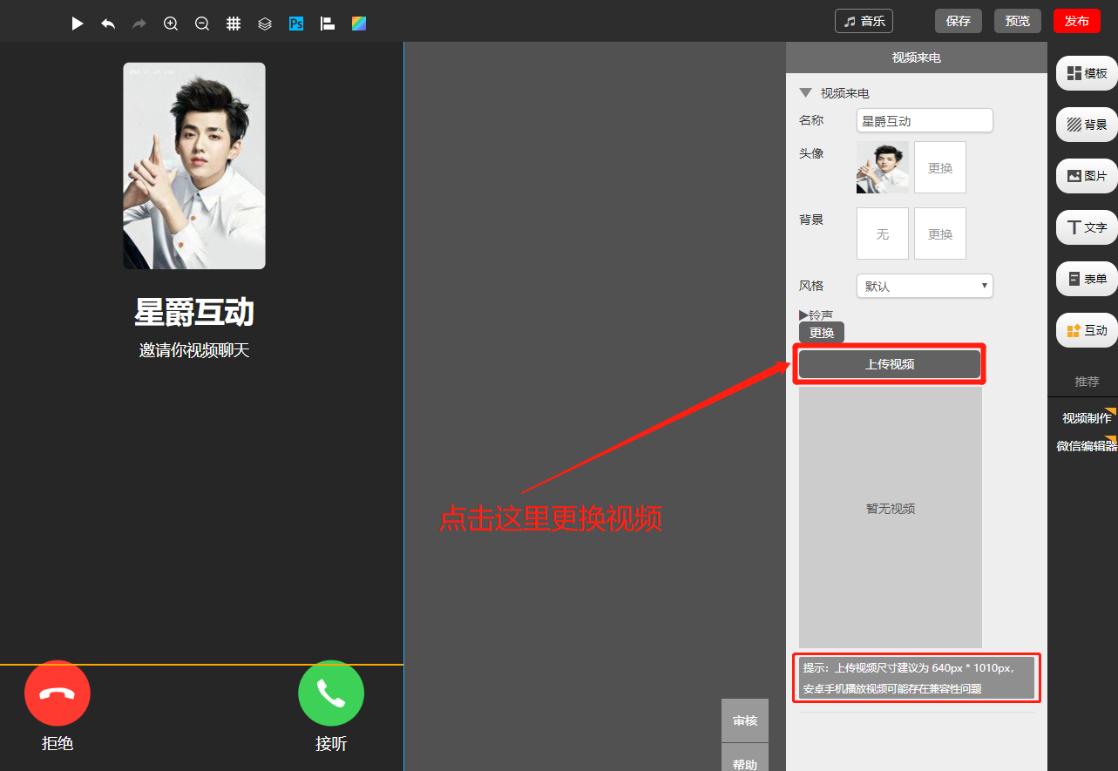Click the green 接听 answer call icon

click(x=331, y=693)
